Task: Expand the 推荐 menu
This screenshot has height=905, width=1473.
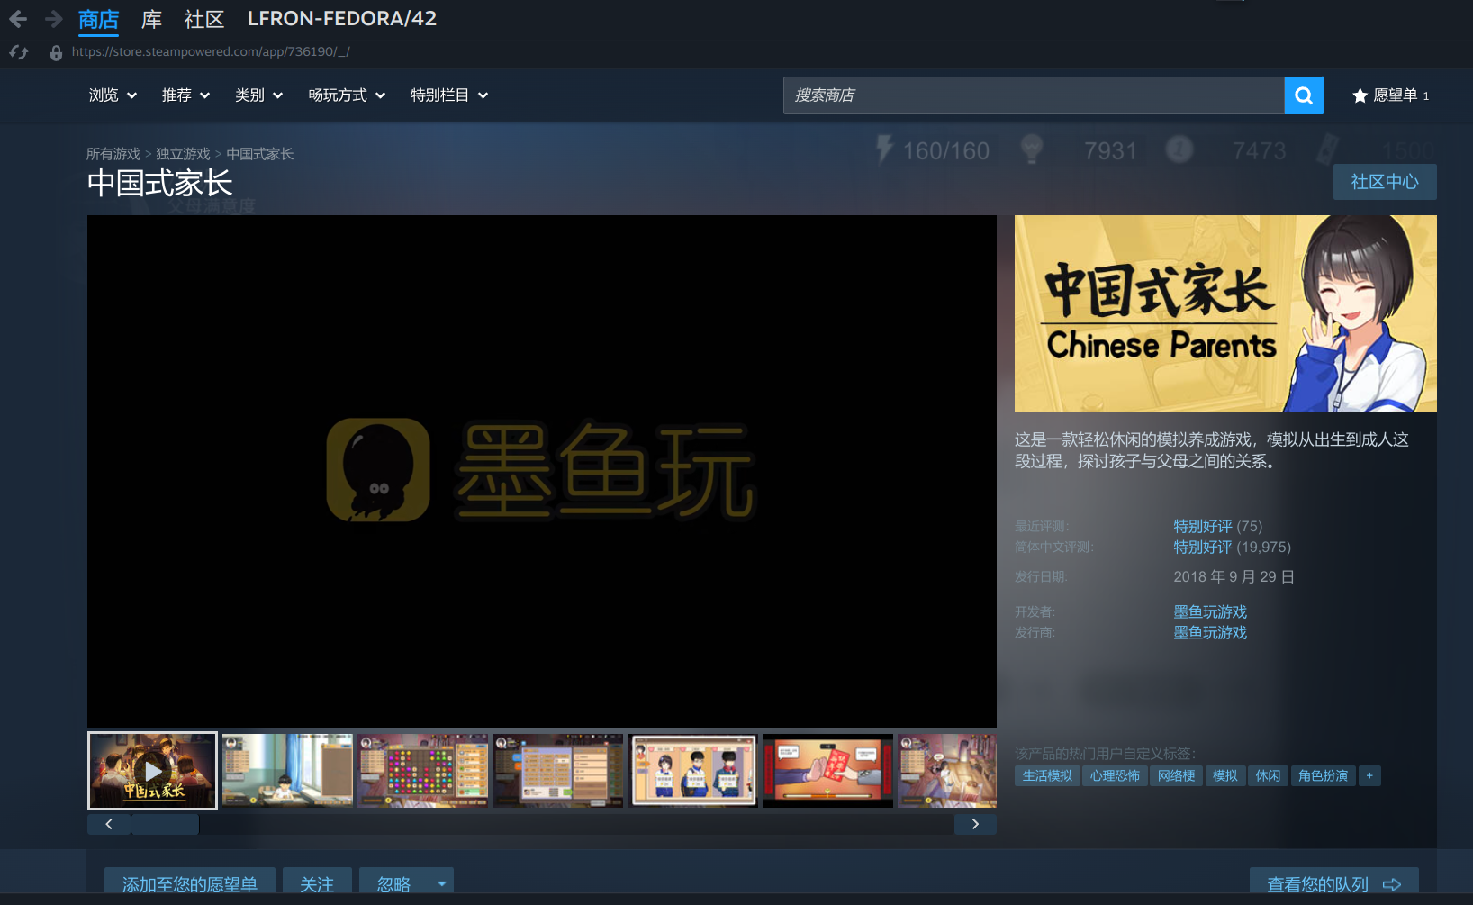Action: click(185, 95)
